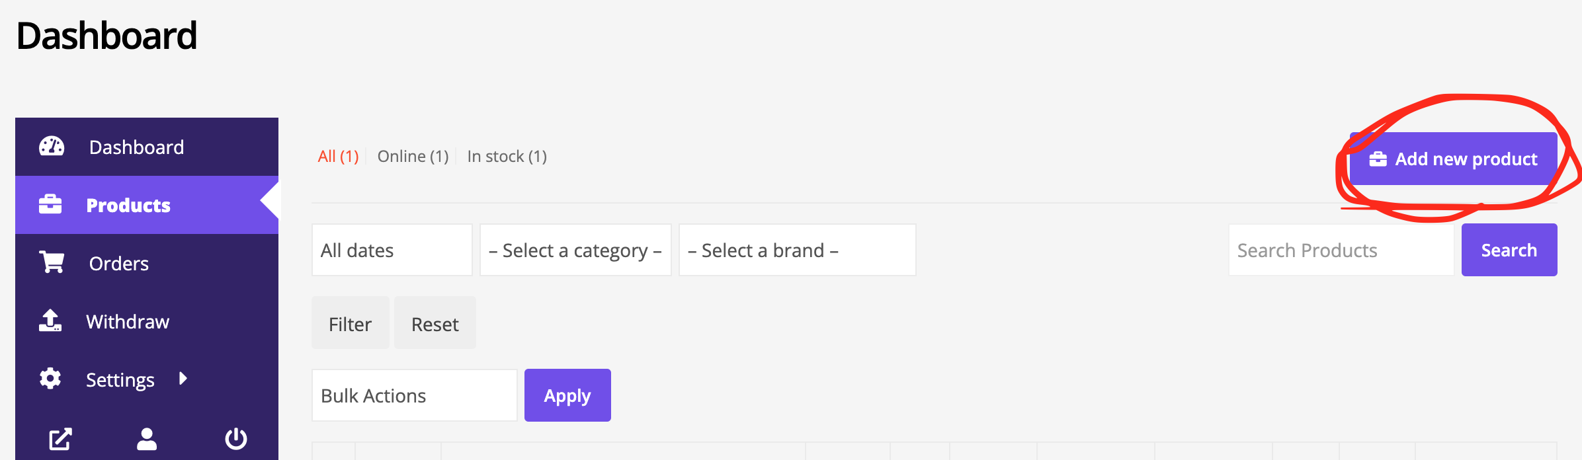Open the Bulk Actions dropdown
Viewport: 1582px width, 460px height.
(x=415, y=395)
